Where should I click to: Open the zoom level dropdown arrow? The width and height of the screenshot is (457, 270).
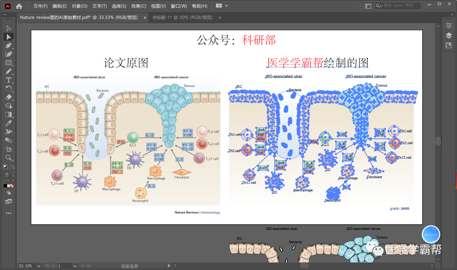(x=39, y=266)
